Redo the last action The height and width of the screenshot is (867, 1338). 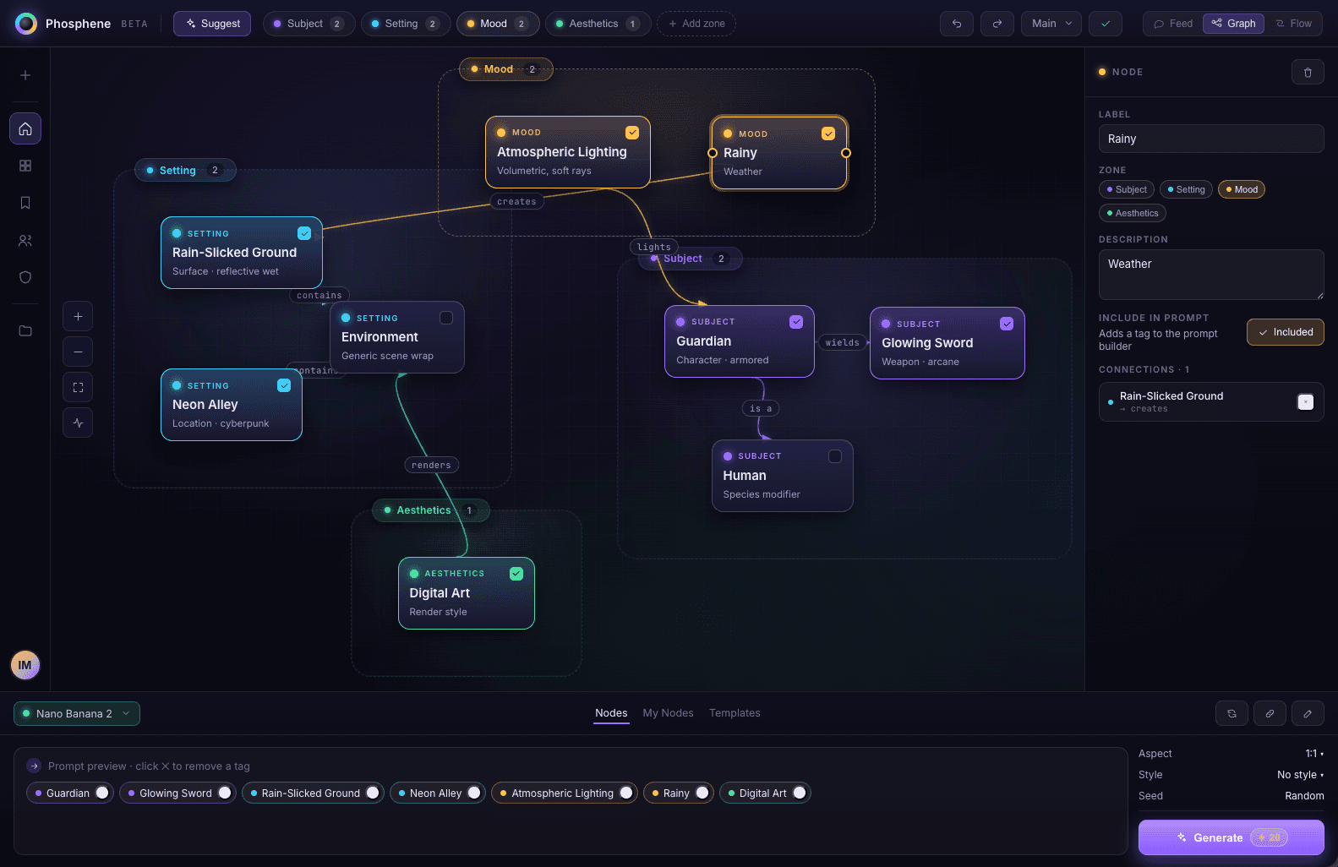[997, 24]
